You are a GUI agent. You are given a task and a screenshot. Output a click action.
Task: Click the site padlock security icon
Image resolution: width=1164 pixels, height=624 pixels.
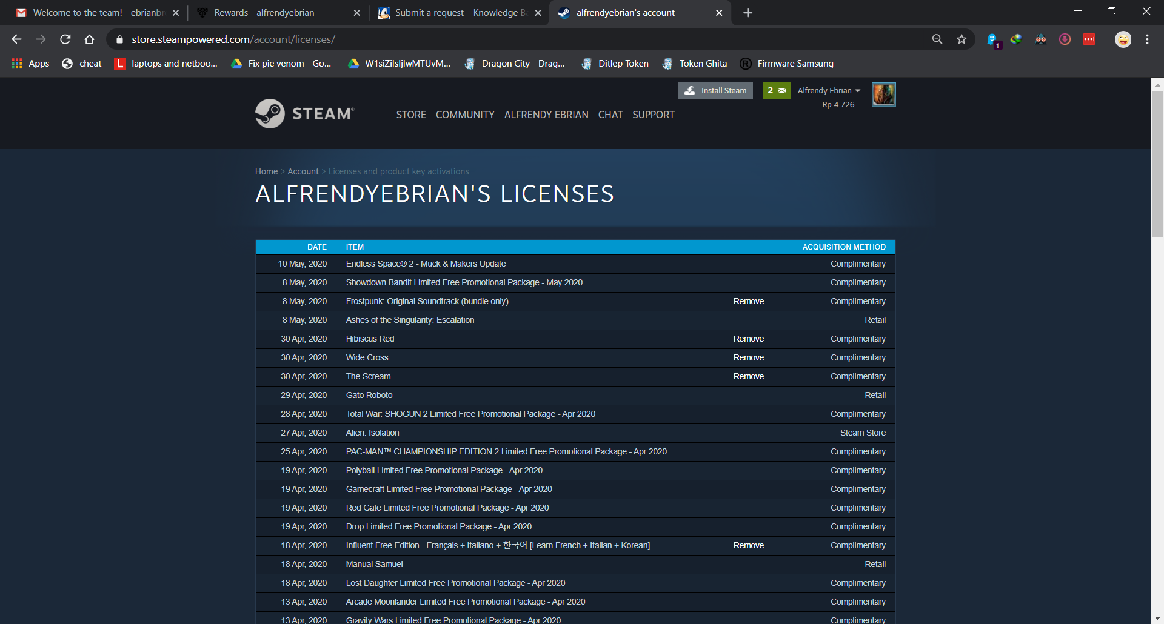coord(119,39)
